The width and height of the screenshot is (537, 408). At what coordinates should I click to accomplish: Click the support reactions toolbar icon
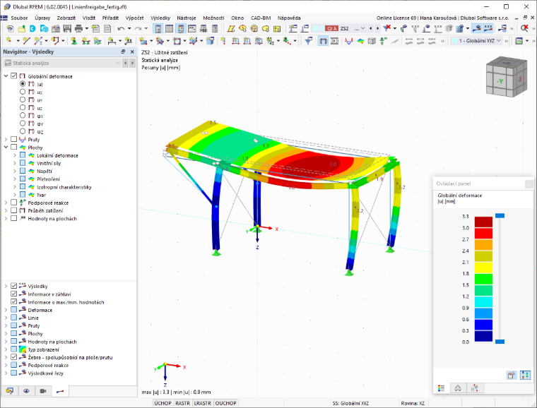(x=384, y=41)
